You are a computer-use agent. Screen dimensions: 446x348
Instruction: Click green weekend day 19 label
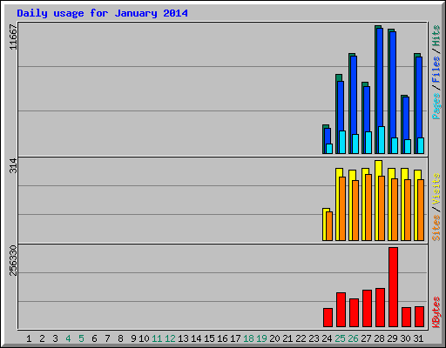tap(261, 338)
